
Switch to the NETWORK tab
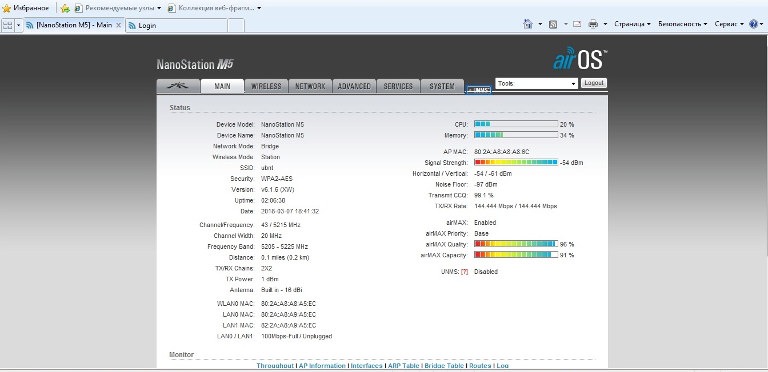click(x=310, y=86)
